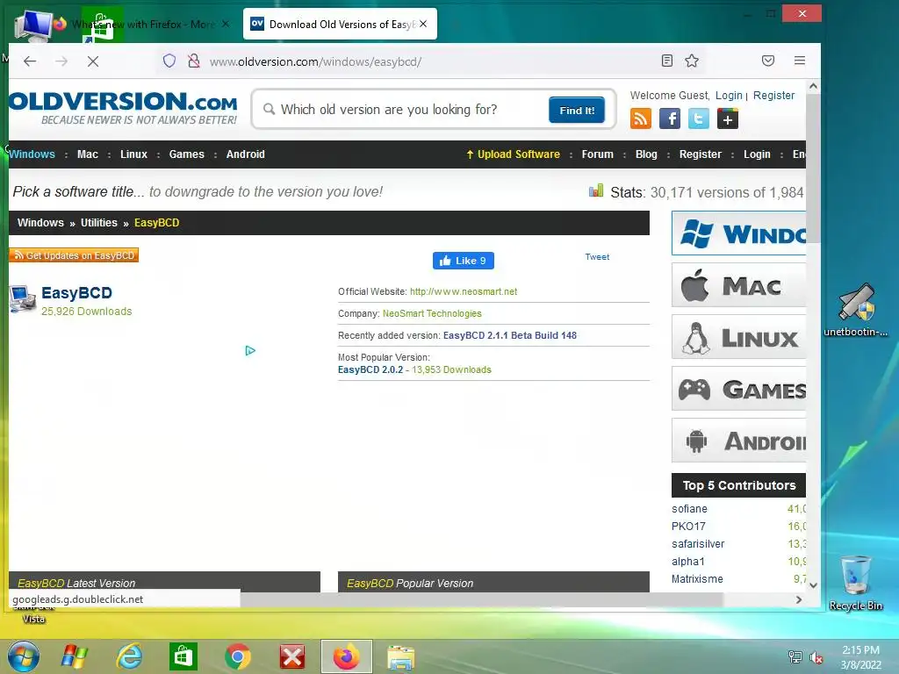Click Utilities in the breadcrumb

pos(98,223)
